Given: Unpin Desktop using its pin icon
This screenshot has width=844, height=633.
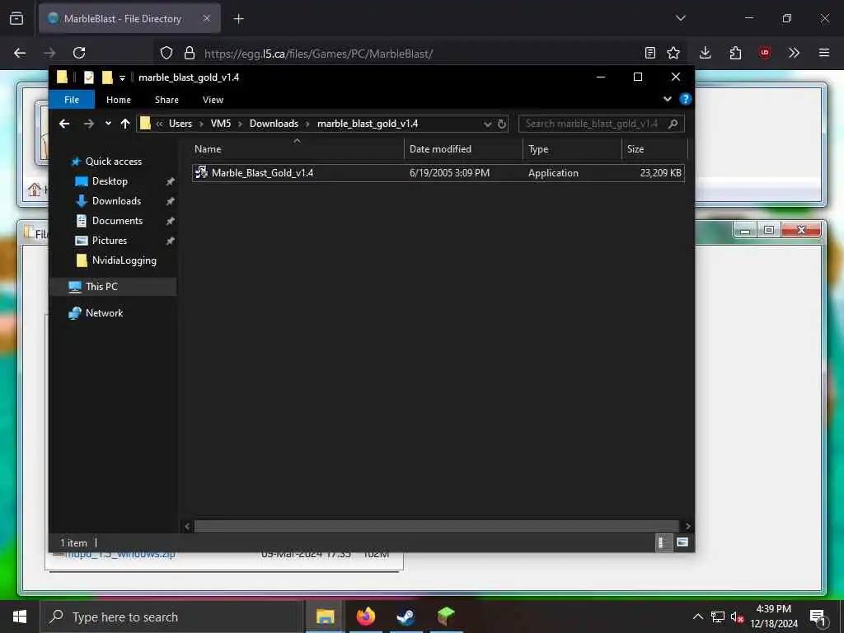Looking at the screenshot, I should (170, 182).
